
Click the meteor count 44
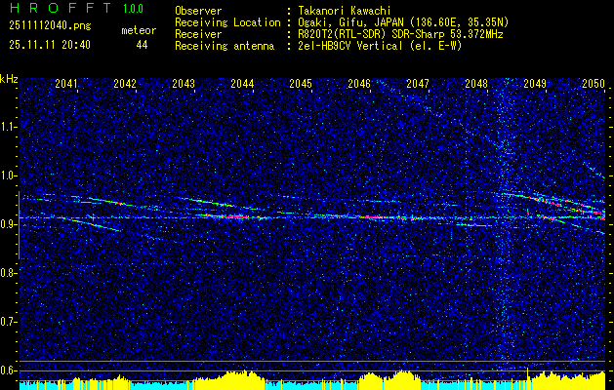[x=142, y=46]
